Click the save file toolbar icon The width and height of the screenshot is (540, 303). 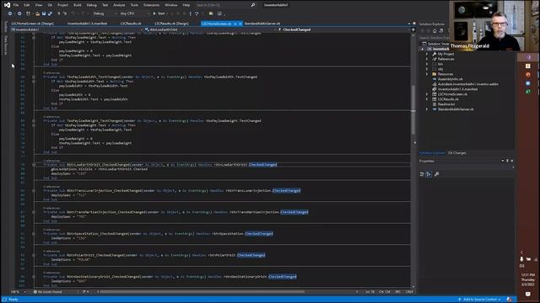click(44, 13)
